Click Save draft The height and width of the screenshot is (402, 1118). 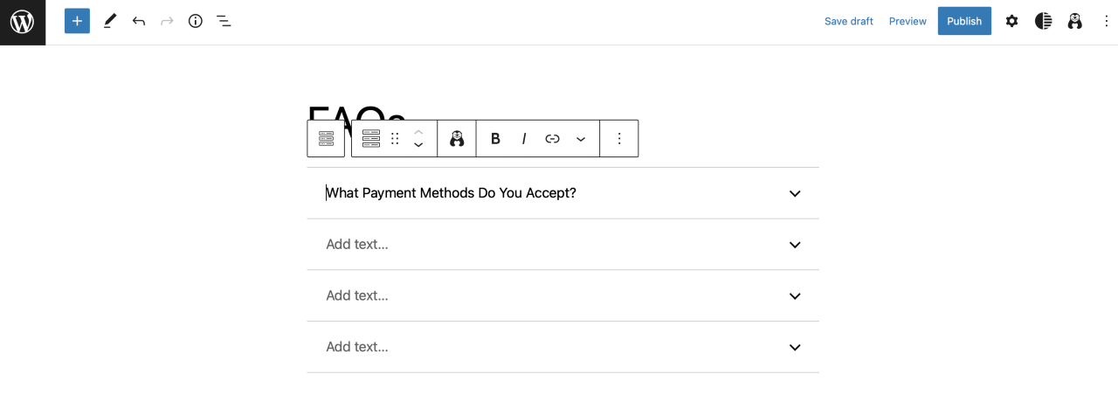coord(848,21)
